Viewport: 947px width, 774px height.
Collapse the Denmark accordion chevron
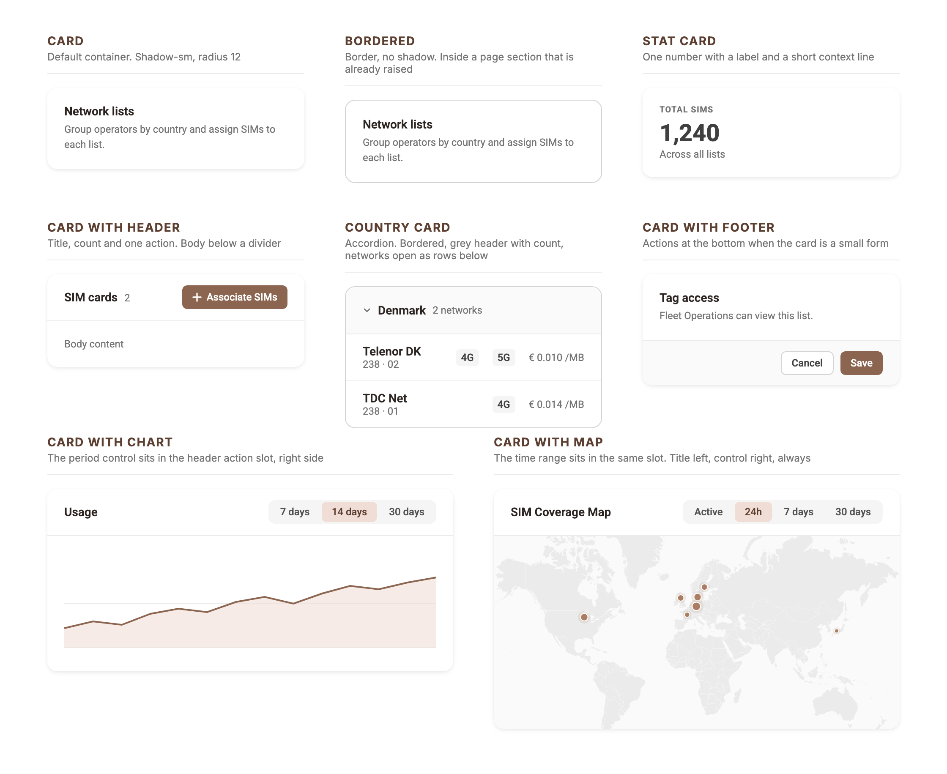coord(367,310)
